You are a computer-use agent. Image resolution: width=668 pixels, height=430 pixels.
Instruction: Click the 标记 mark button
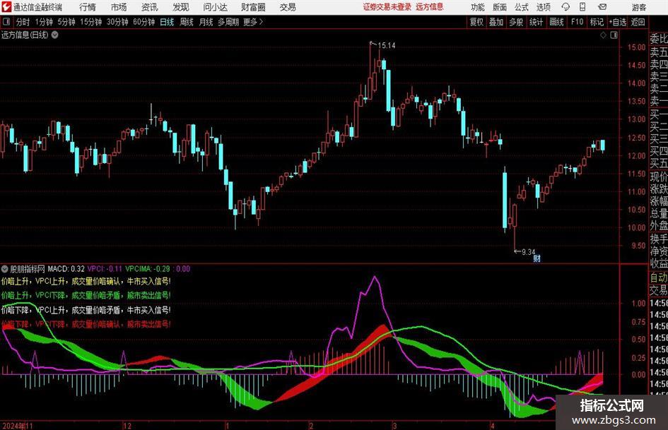(x=597, y=22)
